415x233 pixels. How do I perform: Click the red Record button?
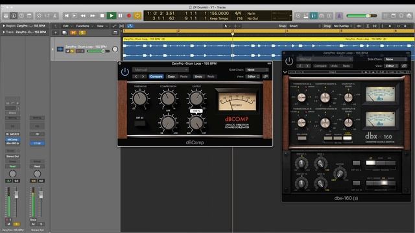(129, 16)
